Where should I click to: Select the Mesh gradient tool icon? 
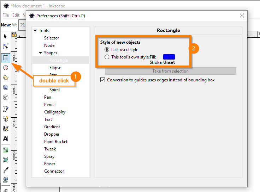6,160
